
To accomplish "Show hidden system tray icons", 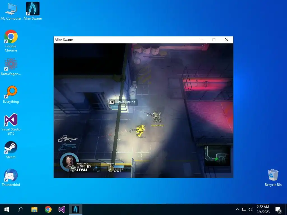I will pos(237,209).
